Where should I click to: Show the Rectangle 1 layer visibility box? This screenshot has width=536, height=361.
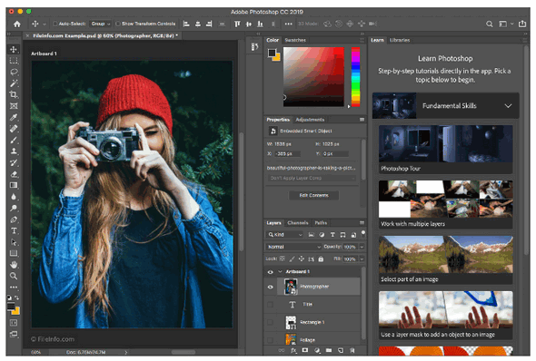271,322
